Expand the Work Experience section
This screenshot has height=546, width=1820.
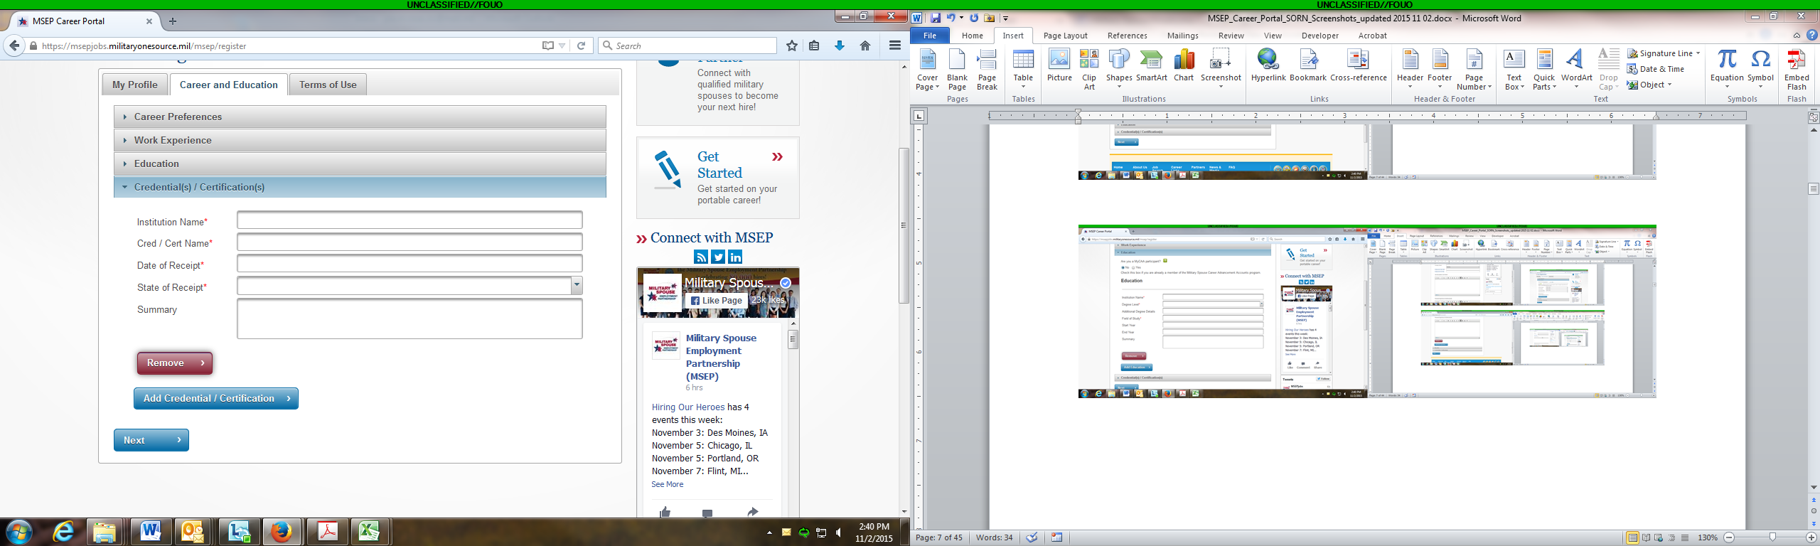point(360,140)
